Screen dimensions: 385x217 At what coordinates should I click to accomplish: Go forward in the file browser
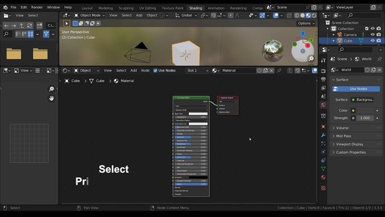pyautogui.click(x=14, y=25)
